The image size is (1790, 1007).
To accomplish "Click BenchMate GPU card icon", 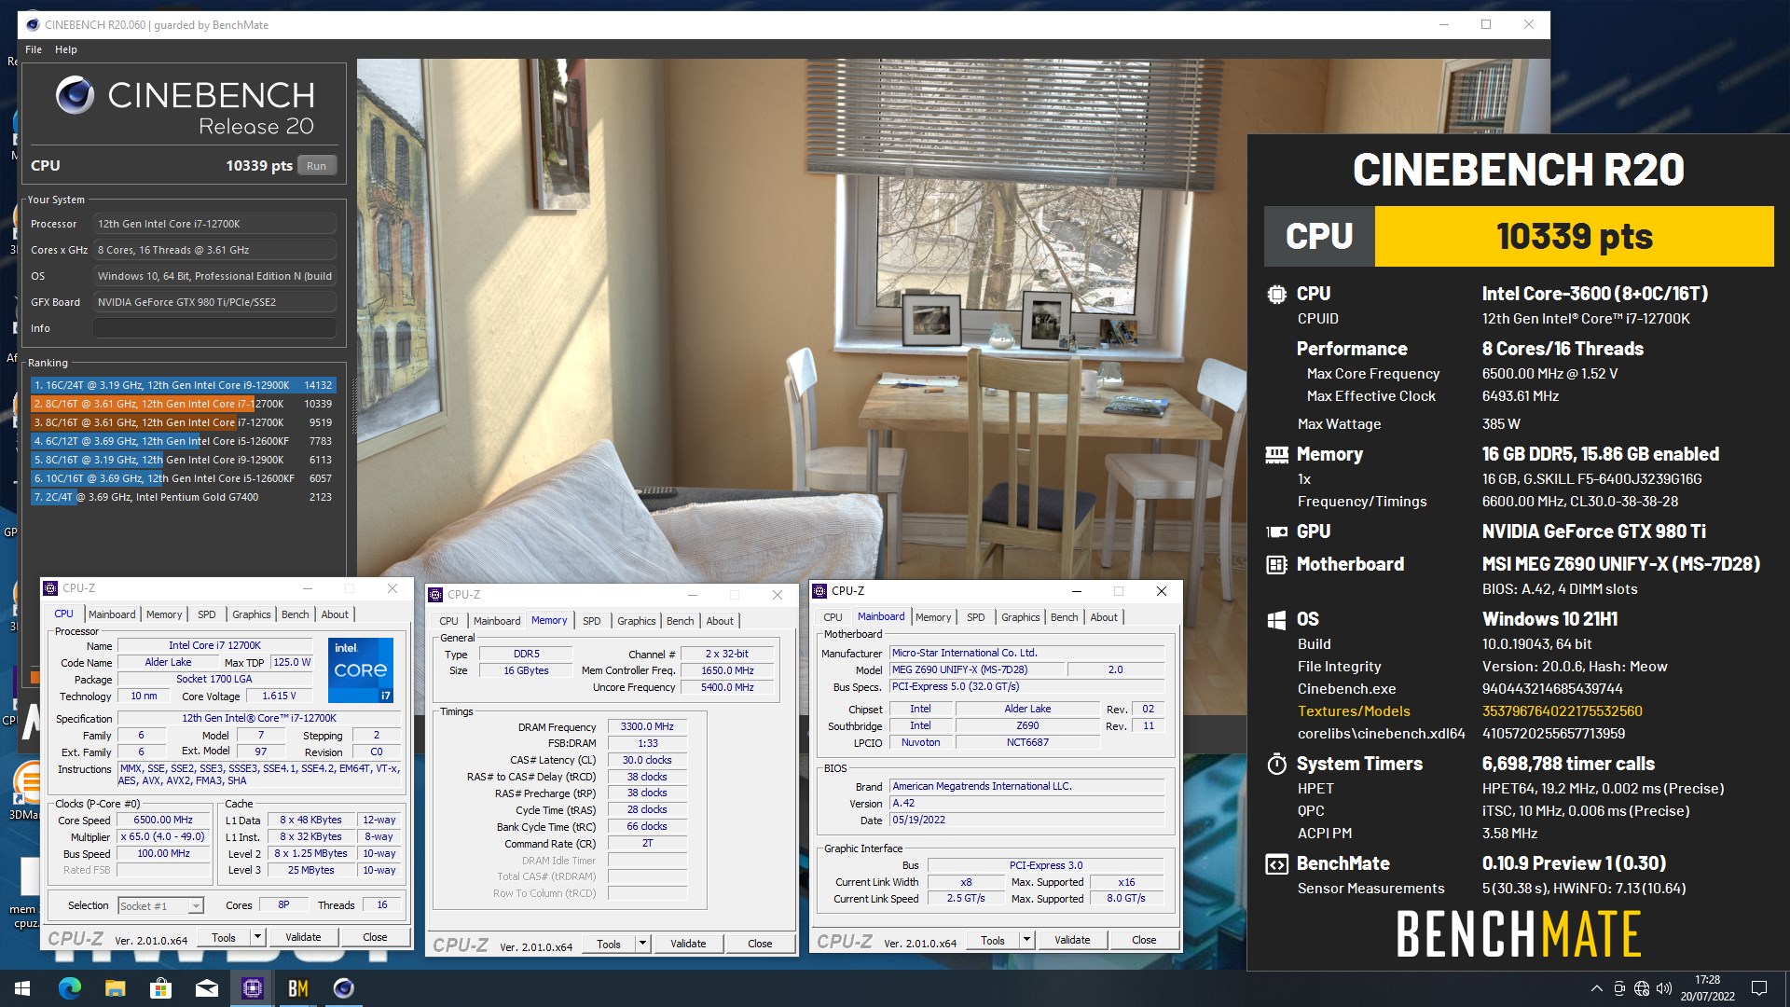I will point(1276,531).
